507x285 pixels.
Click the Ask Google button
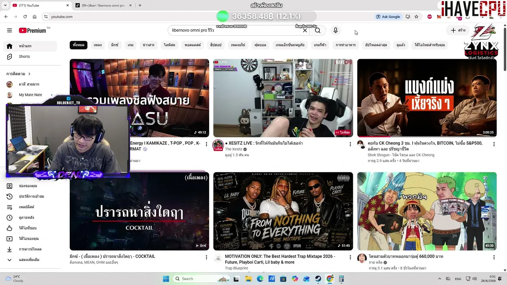388,17
